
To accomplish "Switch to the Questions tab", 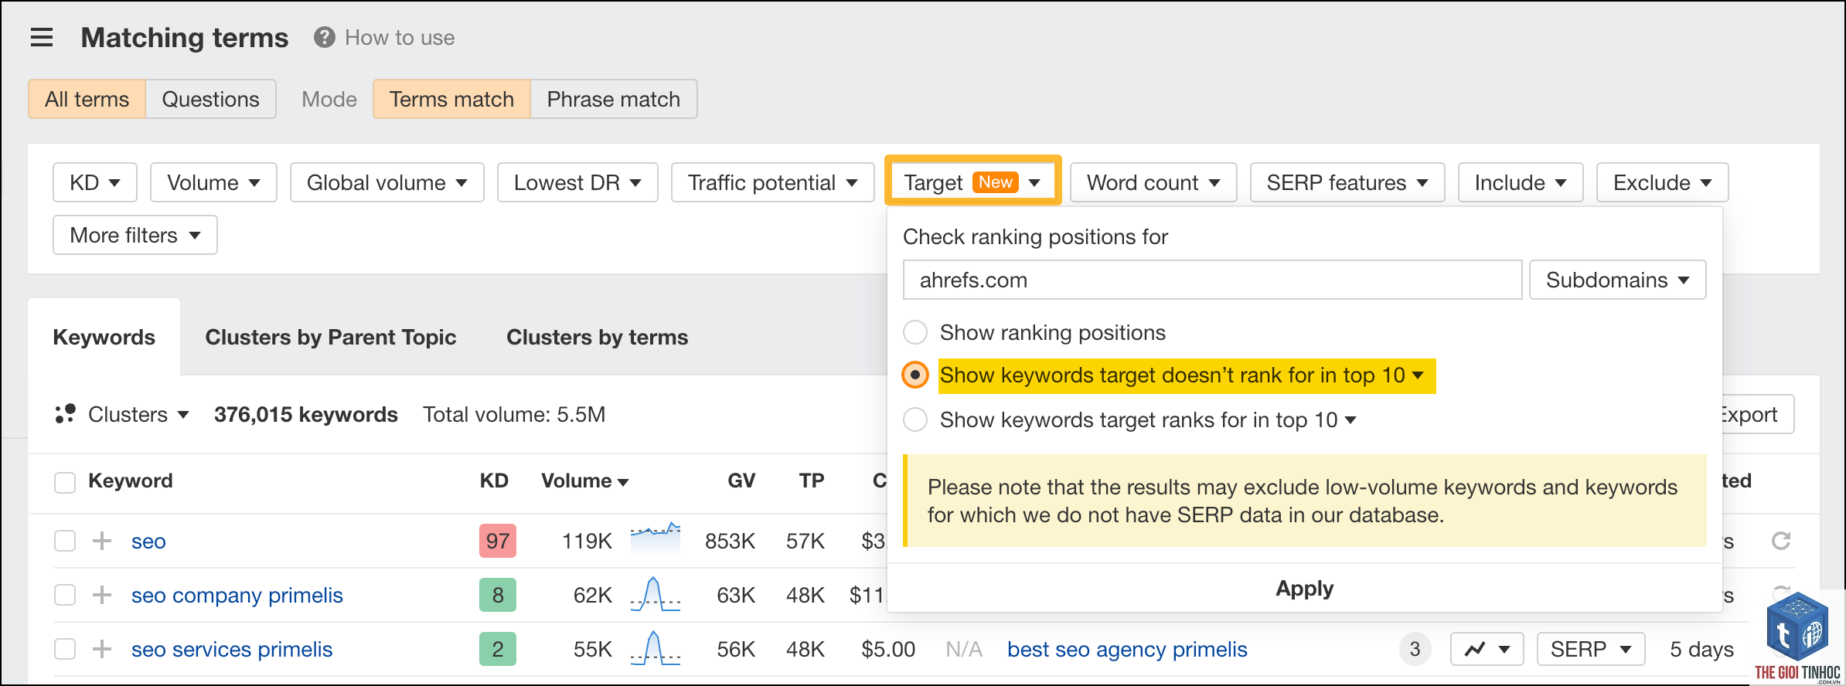I will point(210,99).
